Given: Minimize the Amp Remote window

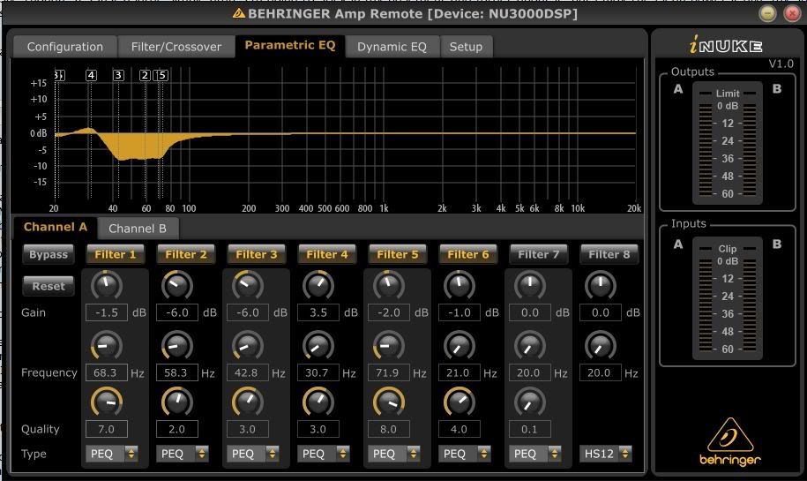Looking at the screenshot, I should tap(768, 13).
